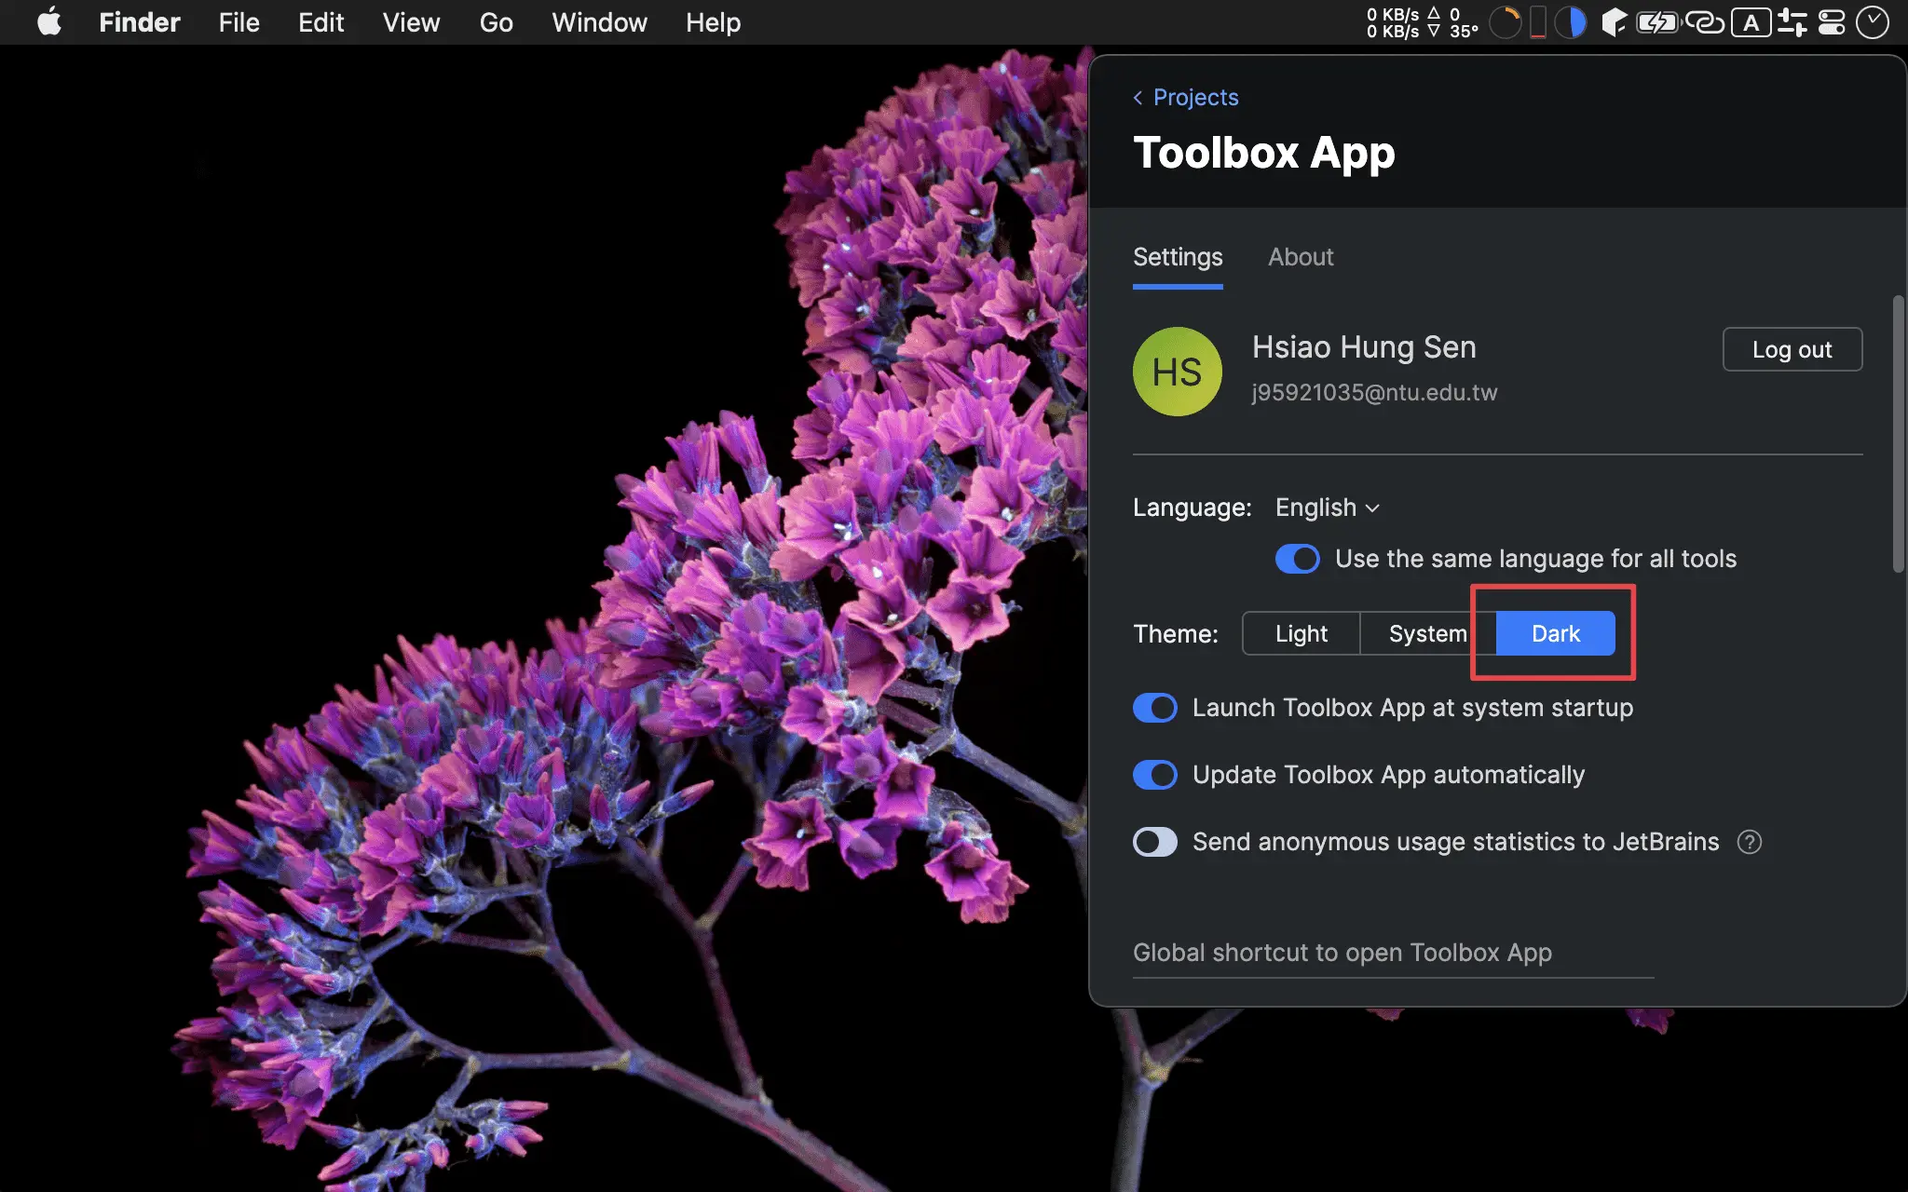
Task: Click the red vertical memory bar indicator
Action: point(1538,22)
